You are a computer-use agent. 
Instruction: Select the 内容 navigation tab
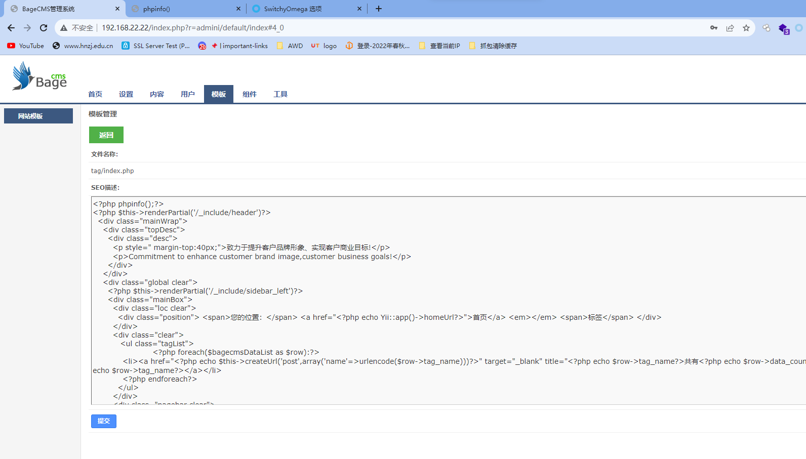157,94
